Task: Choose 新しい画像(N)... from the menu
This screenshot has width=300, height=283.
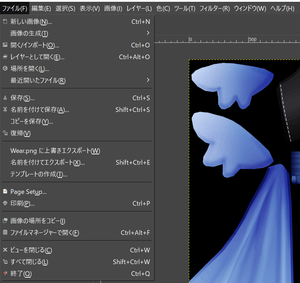Action: click(77, 22)
